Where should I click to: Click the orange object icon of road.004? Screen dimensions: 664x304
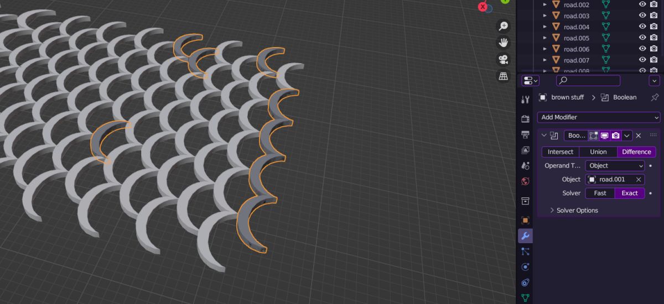(x=556, y=27)
